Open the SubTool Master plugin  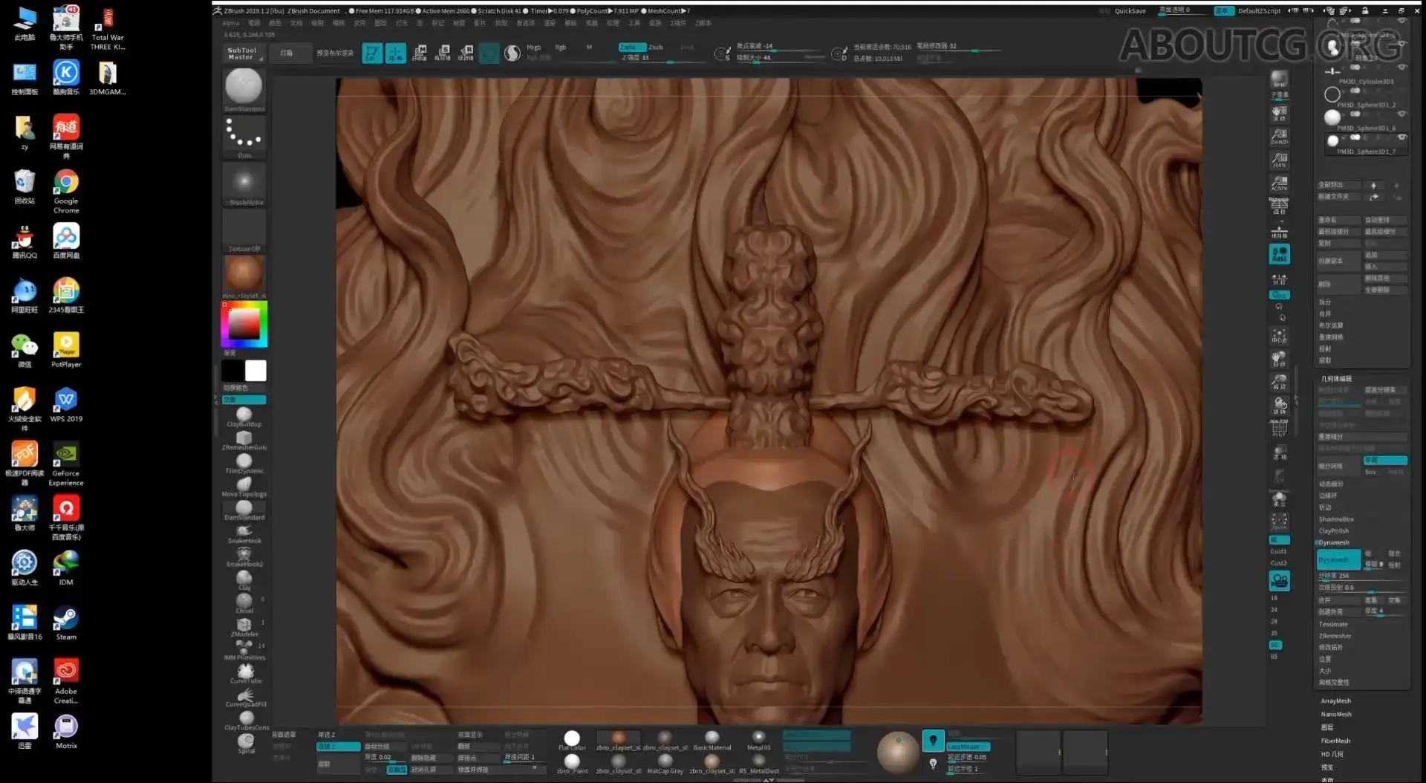tap(243, 53)
